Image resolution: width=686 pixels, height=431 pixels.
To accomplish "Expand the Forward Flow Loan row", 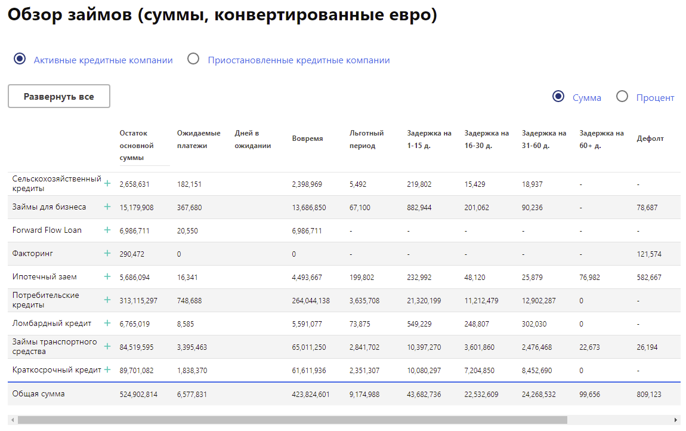I will click(x=107, y=230).
